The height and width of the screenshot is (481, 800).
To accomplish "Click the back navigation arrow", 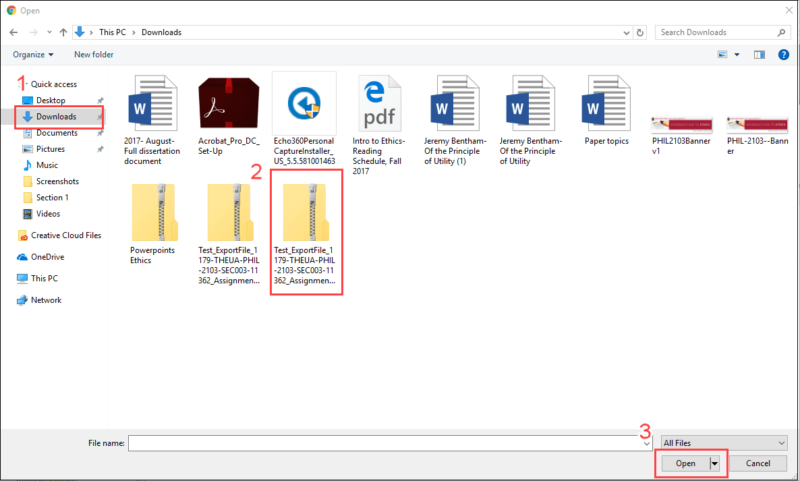I will tap(13, 32).
